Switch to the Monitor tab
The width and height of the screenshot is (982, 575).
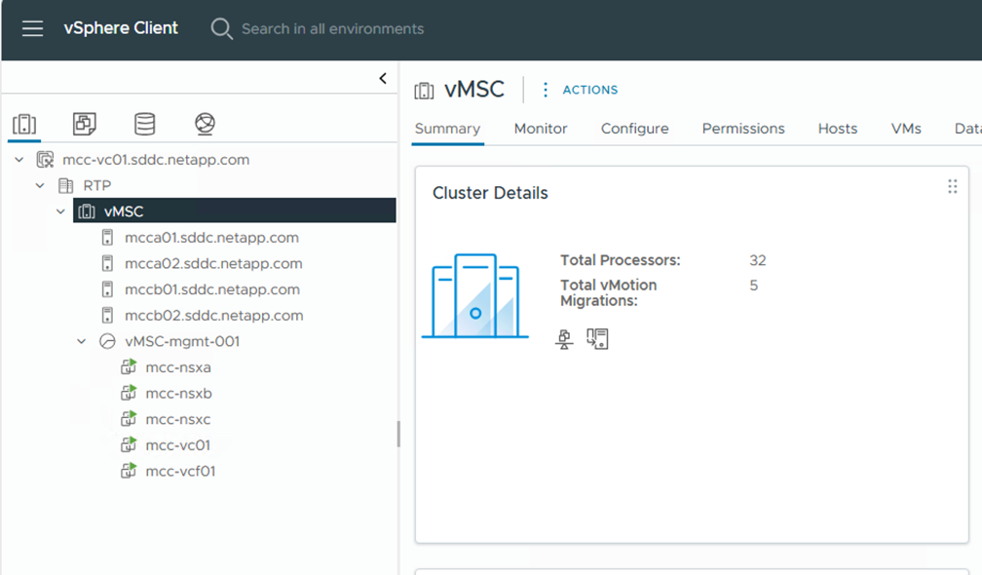point(541,129)
